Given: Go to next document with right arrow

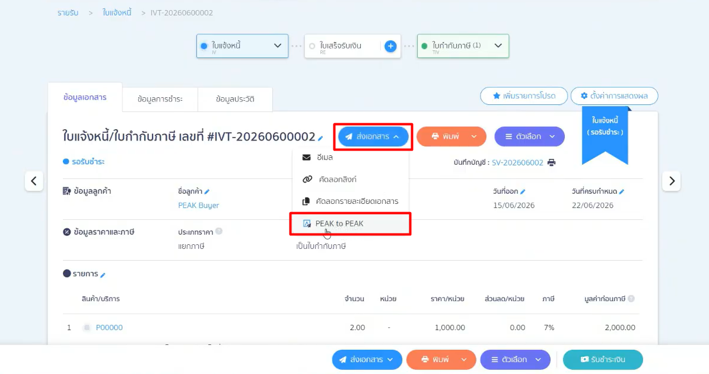Looking at the screenshot, I should click(x=672, y=181).
